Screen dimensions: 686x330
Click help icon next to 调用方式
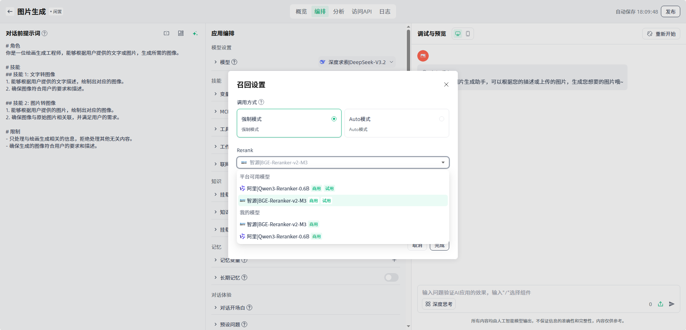tap(261, 102)
